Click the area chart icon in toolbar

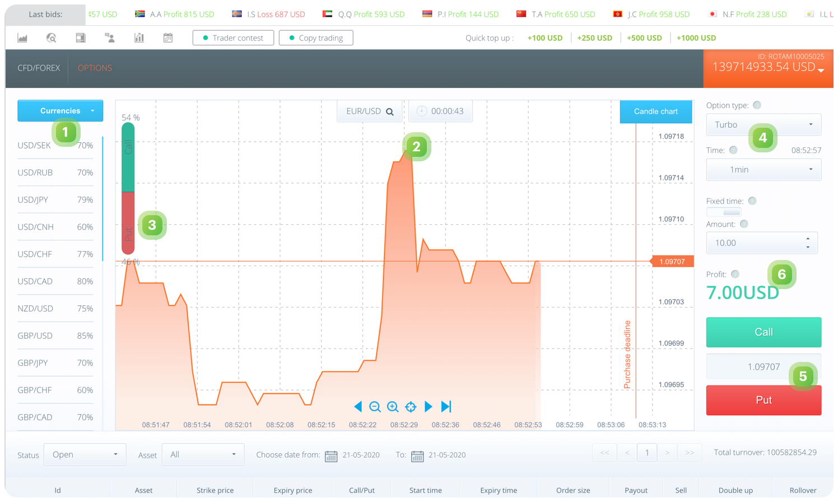pyautogui.click(x=22, y=38)
